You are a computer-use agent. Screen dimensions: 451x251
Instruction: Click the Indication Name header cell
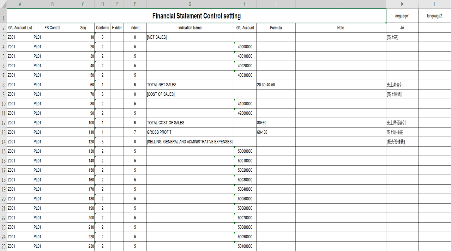coord(190,28)
